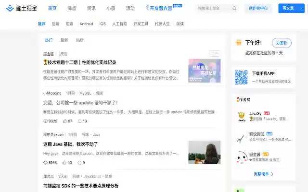
Task: Click author 谭光志
Action: [48, 176]
